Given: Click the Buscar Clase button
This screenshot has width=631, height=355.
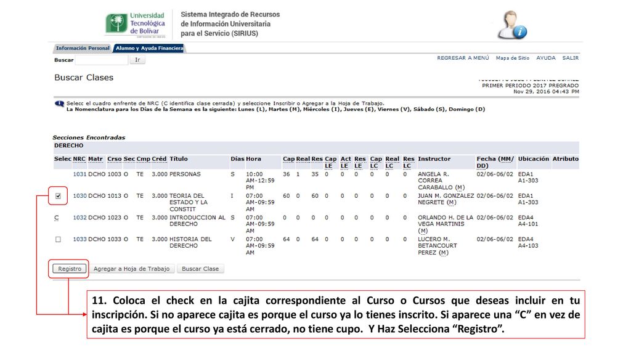Looking at the screenshot, I should pos(200,269).
